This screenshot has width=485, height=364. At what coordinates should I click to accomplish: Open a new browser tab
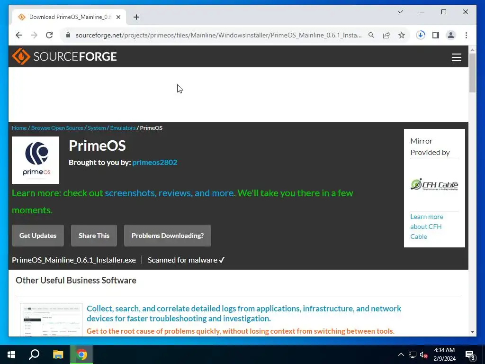(x=136, y=17)
